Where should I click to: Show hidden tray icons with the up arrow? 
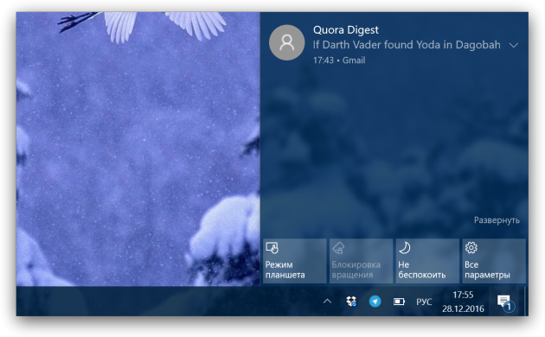(x=327, y=302)
